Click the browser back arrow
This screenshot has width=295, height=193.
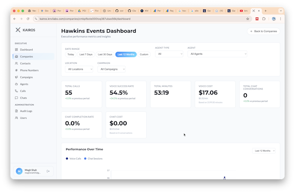click(x=15, y=19)
